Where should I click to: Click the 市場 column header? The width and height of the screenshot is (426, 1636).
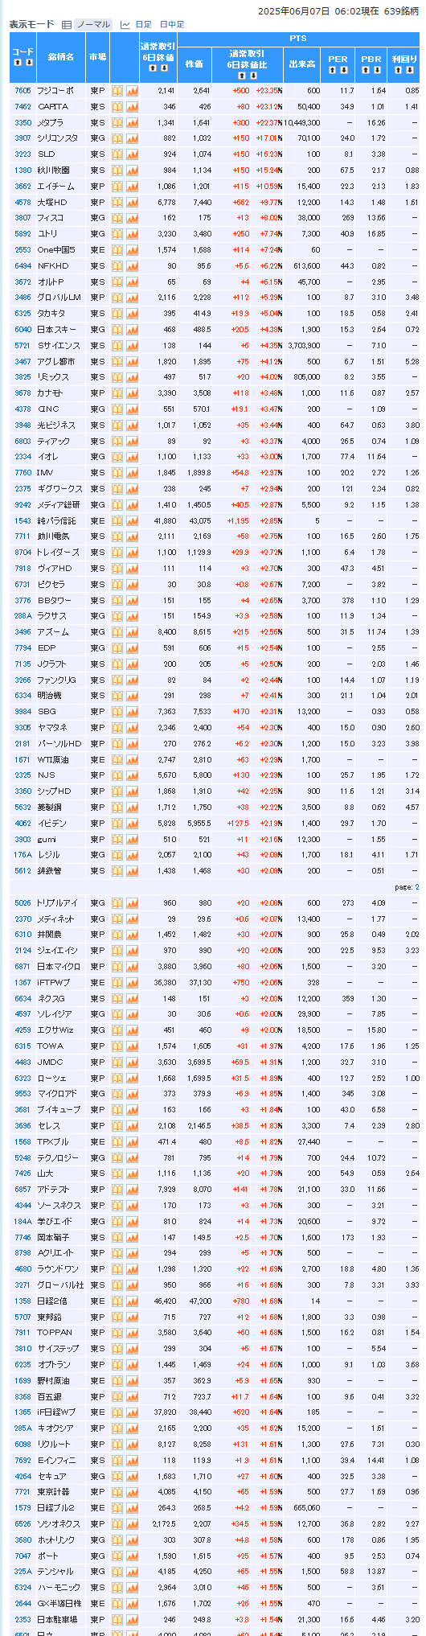(98, 57)
